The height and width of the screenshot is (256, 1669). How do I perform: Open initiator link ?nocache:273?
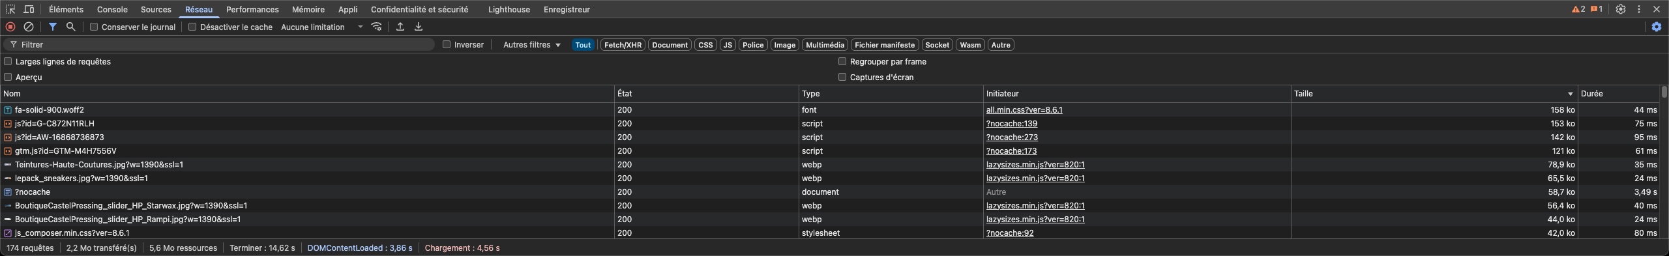coord(1012,137)
